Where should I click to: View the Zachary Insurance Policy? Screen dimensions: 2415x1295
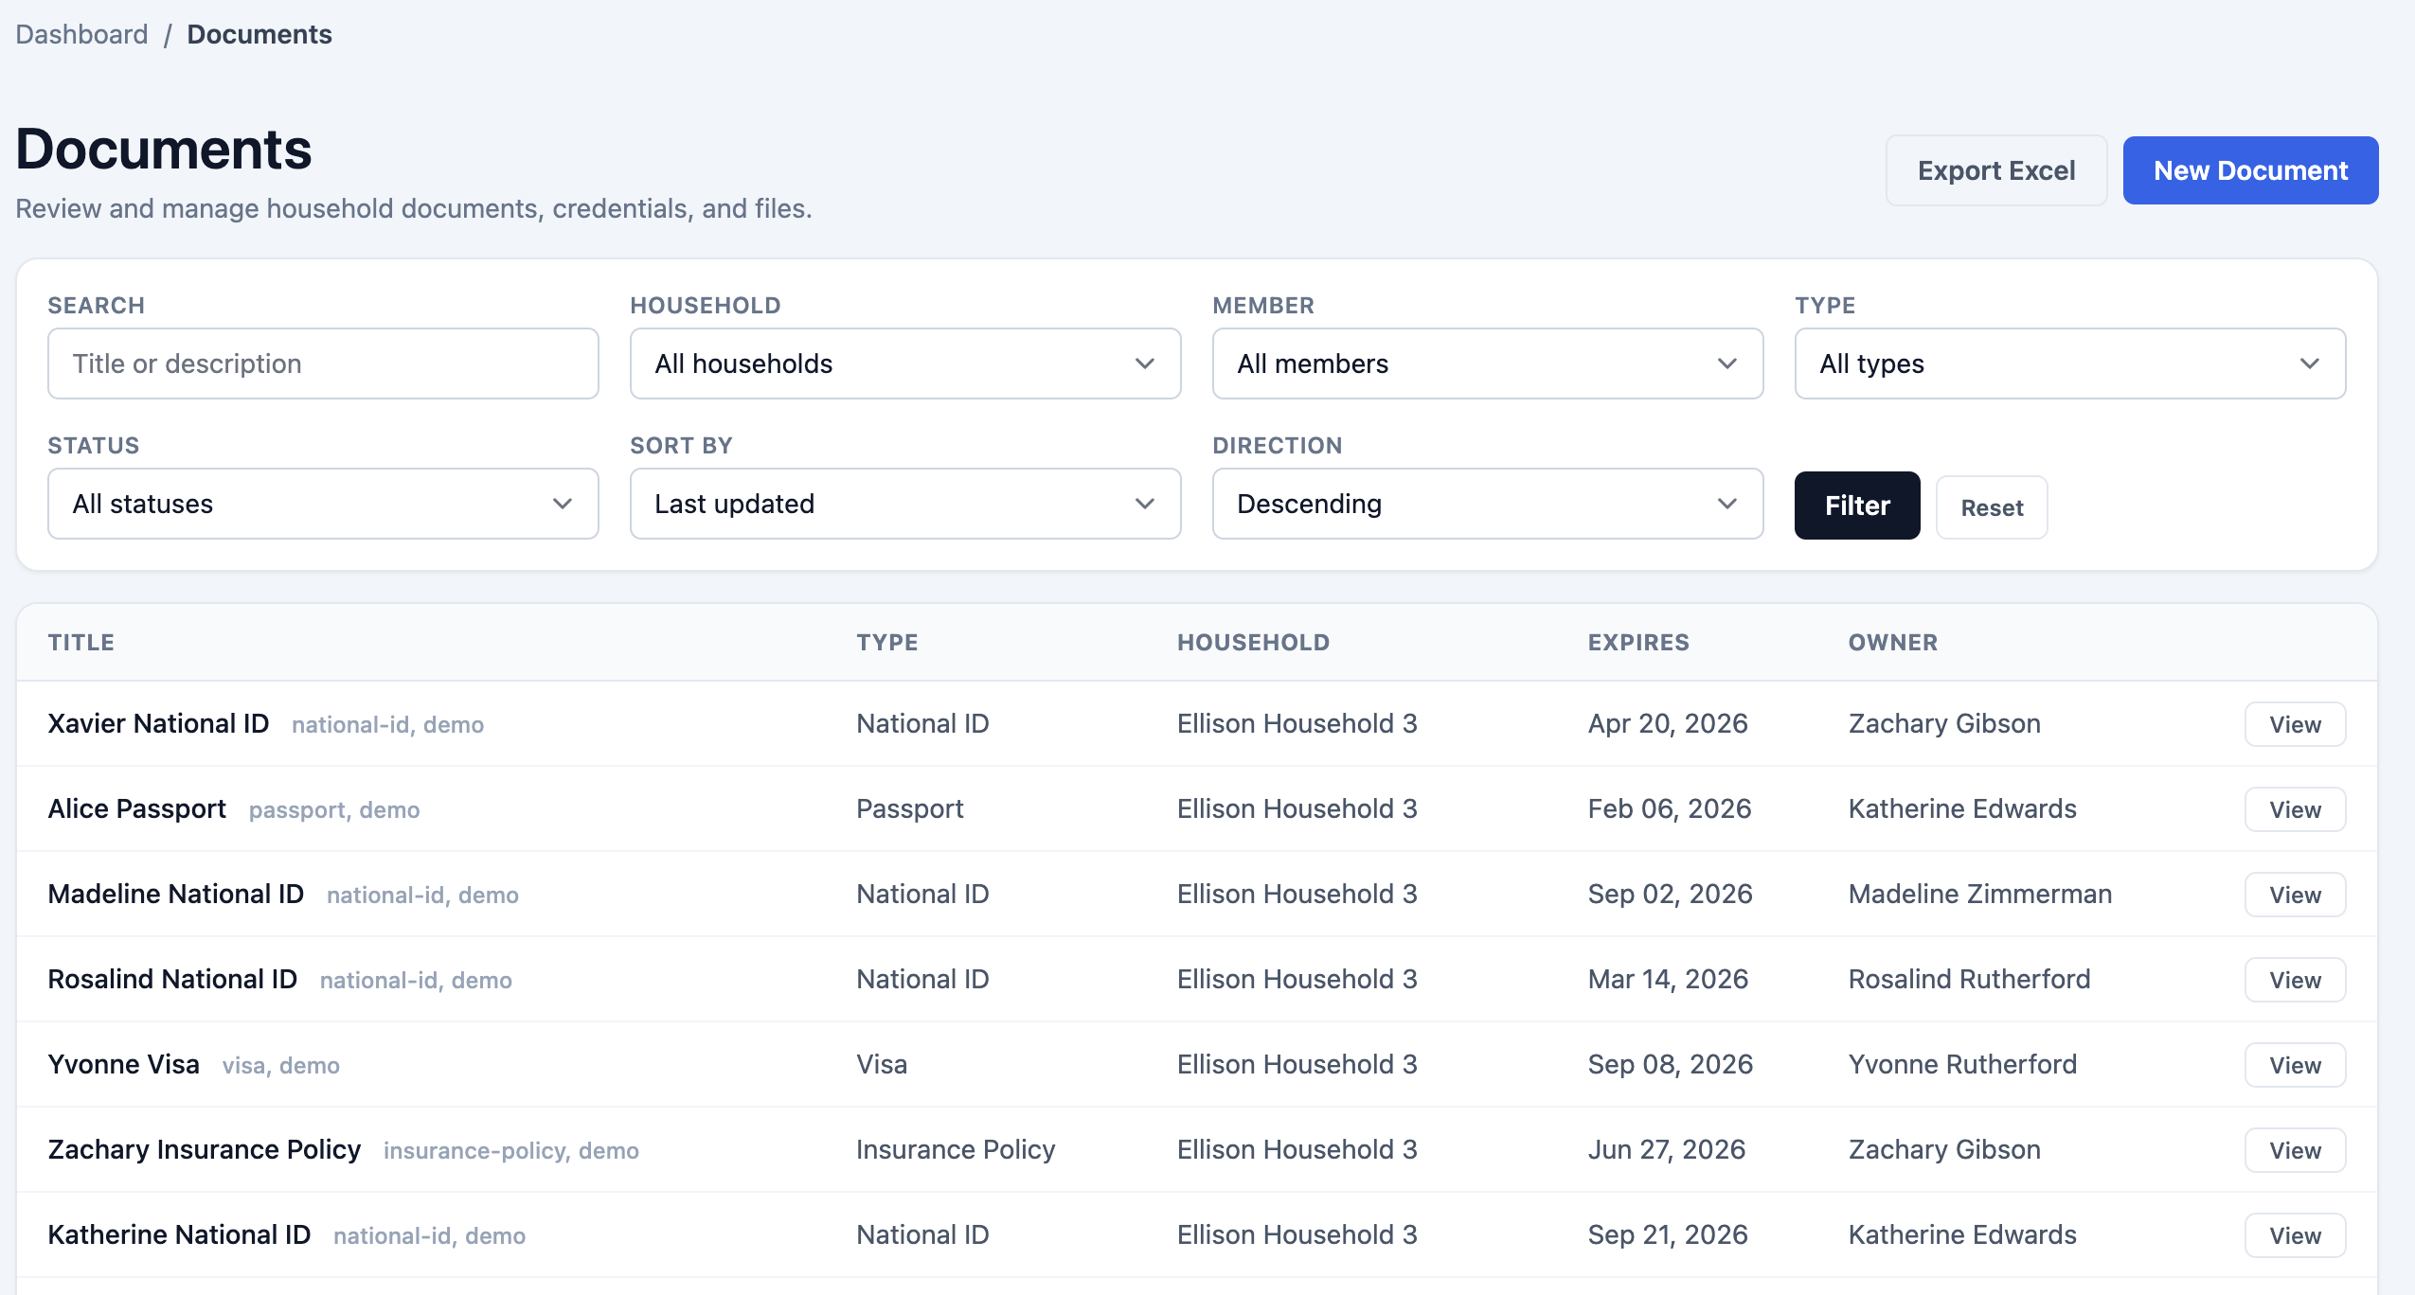(x=2294, y=1149)
